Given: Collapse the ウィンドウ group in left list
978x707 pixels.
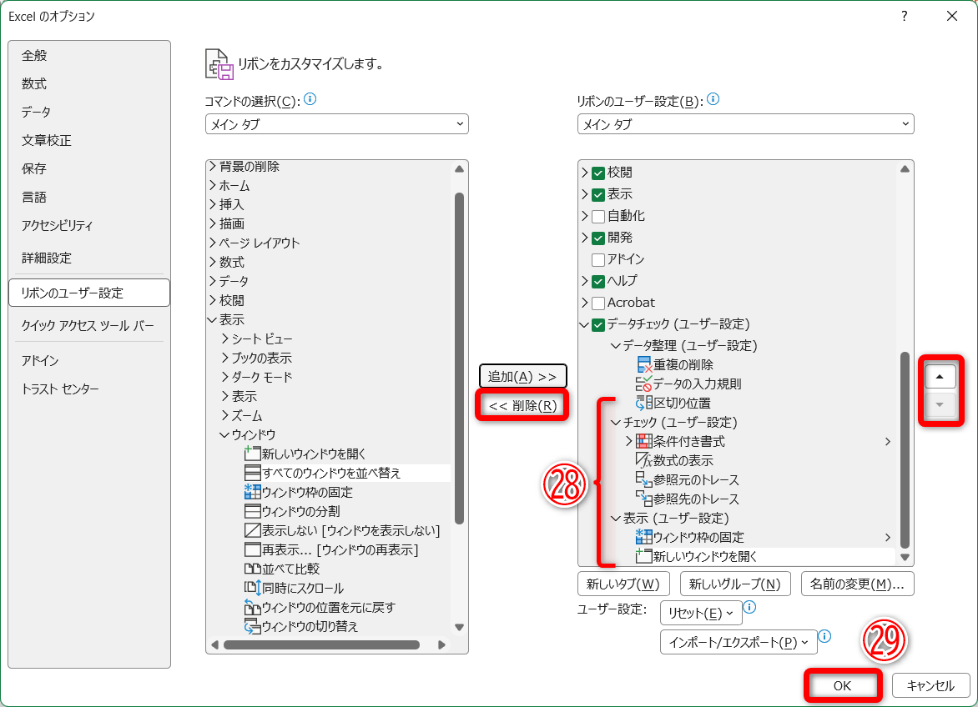Looking at the screenshot, I should 224,435.
